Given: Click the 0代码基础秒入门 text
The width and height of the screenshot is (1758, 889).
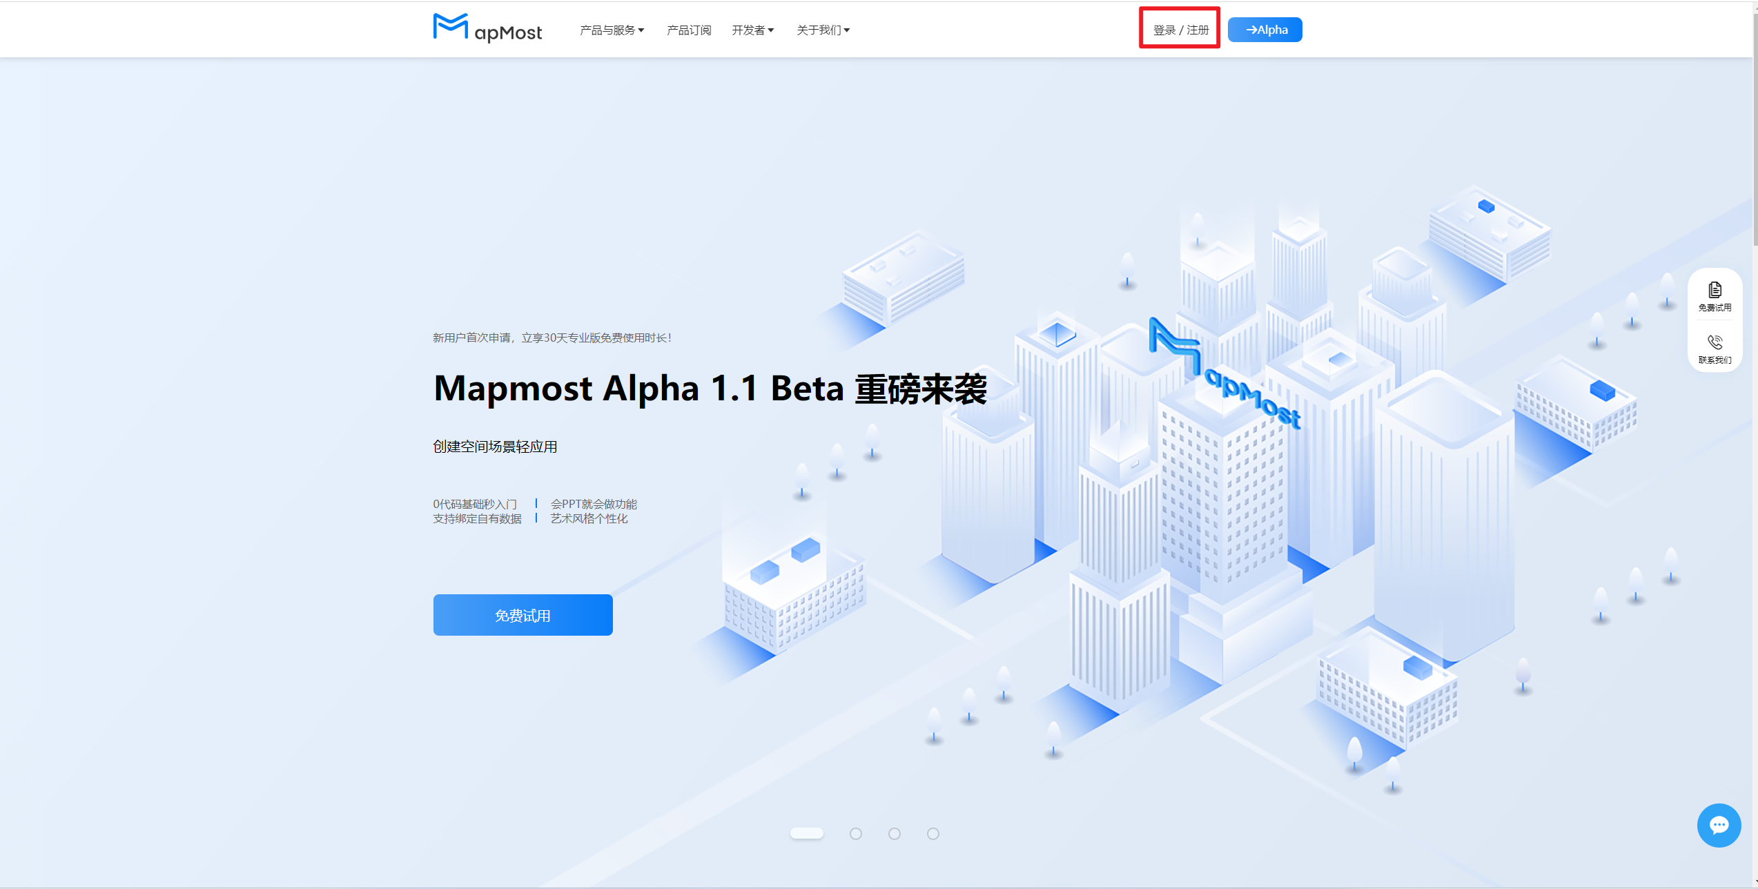Looking at the screenshot, I should (475, 504).
